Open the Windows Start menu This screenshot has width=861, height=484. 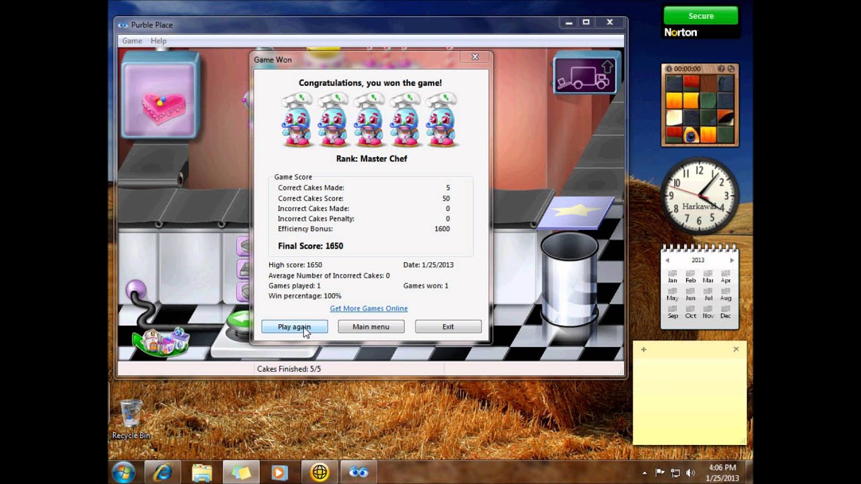point(124,472)
